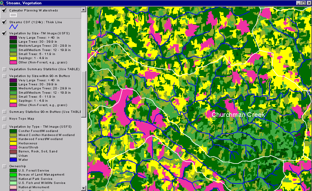Click the Bureau of Land Management swatch
This screenshot has width=312, height=191.
(13, 175)
